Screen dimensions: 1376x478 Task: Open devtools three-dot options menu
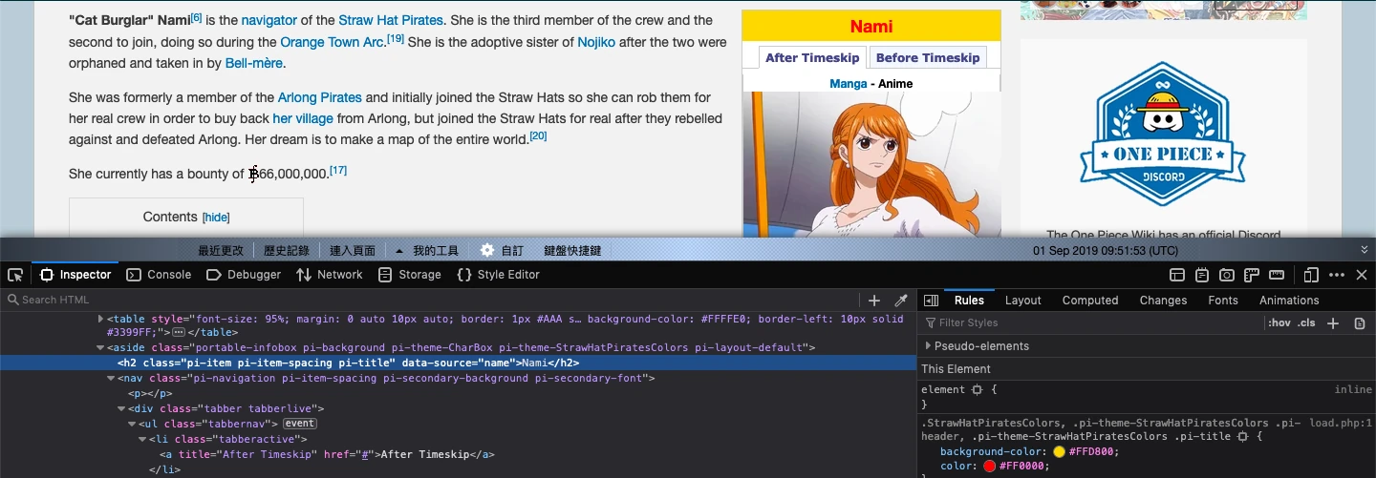click(x=1337, y=275)
